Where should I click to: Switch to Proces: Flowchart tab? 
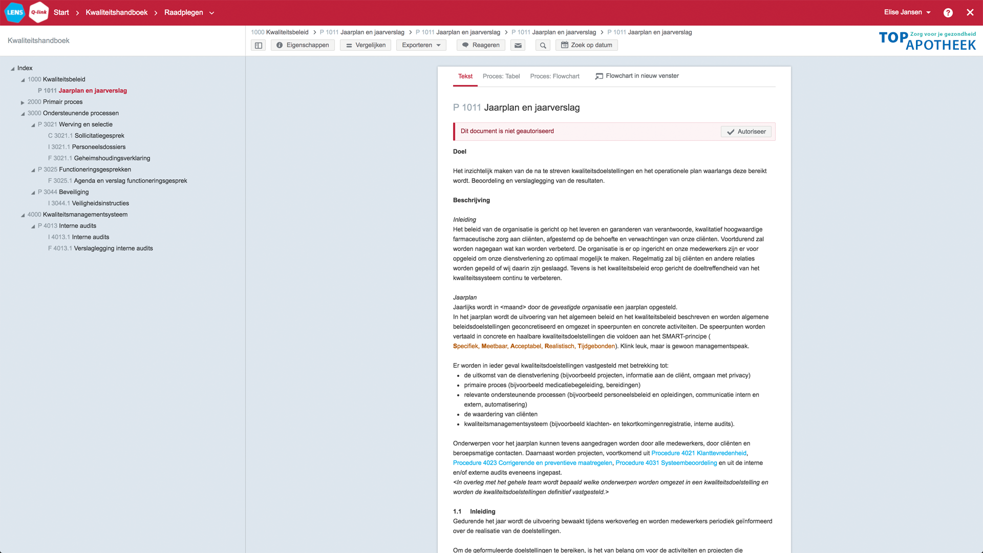pos(554,76)
